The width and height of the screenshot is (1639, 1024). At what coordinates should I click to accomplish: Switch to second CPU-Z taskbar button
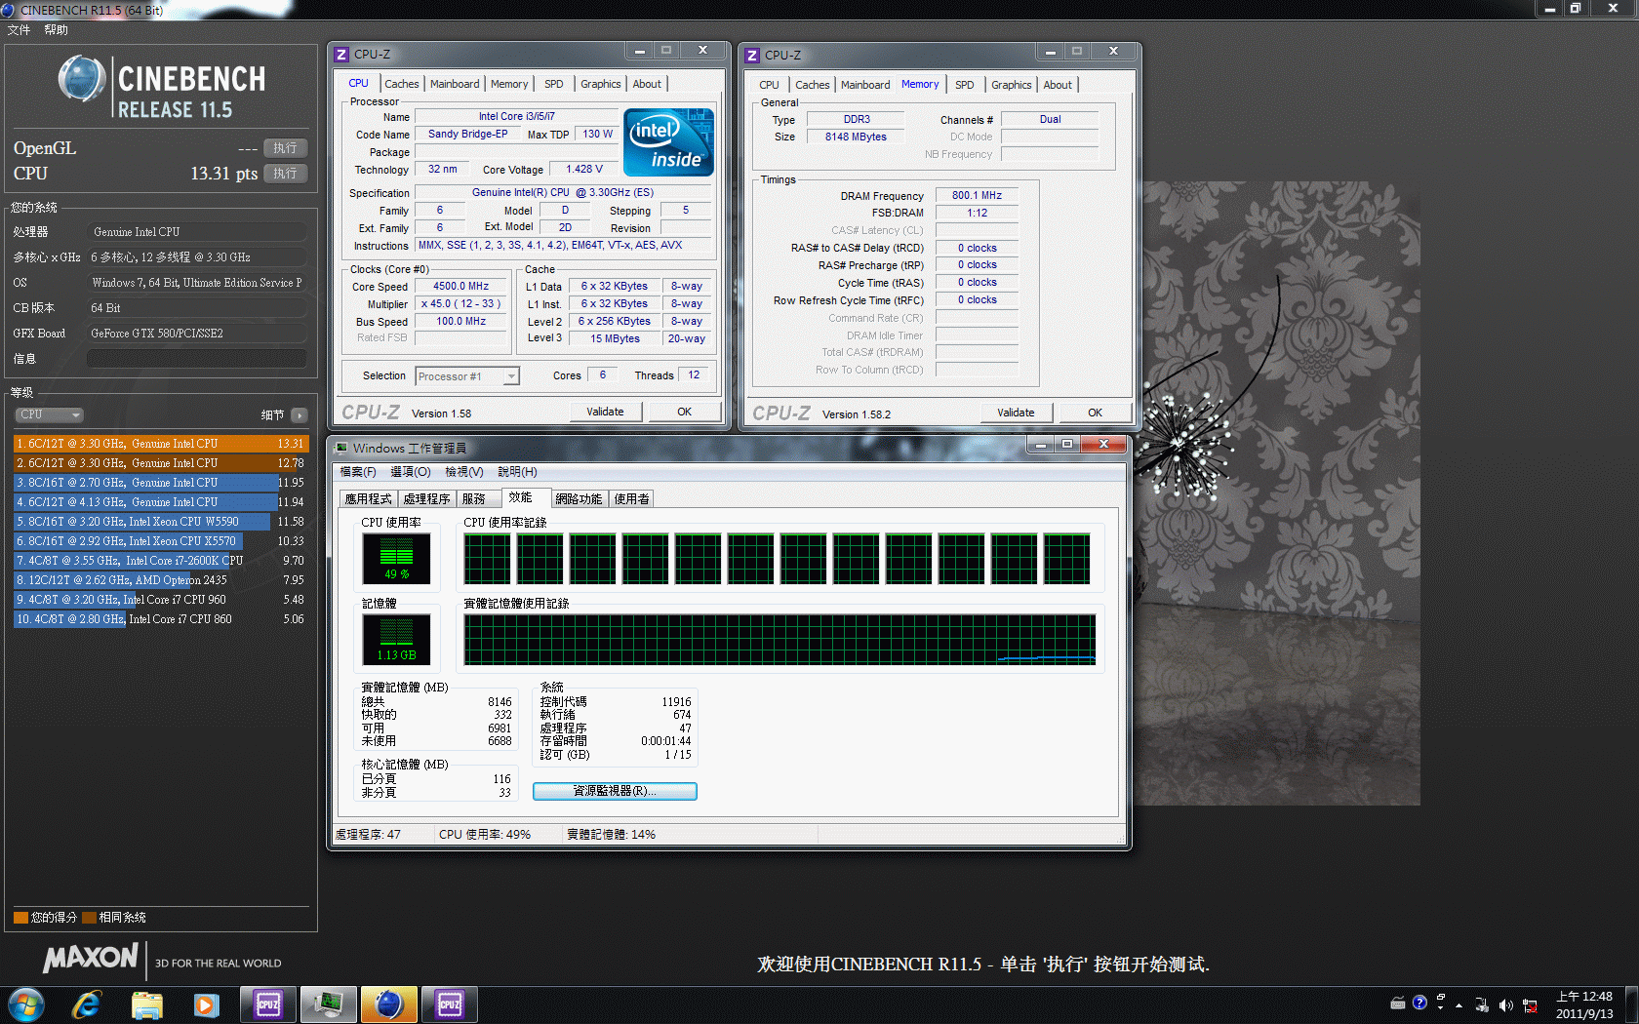(x=450, y=1004)
